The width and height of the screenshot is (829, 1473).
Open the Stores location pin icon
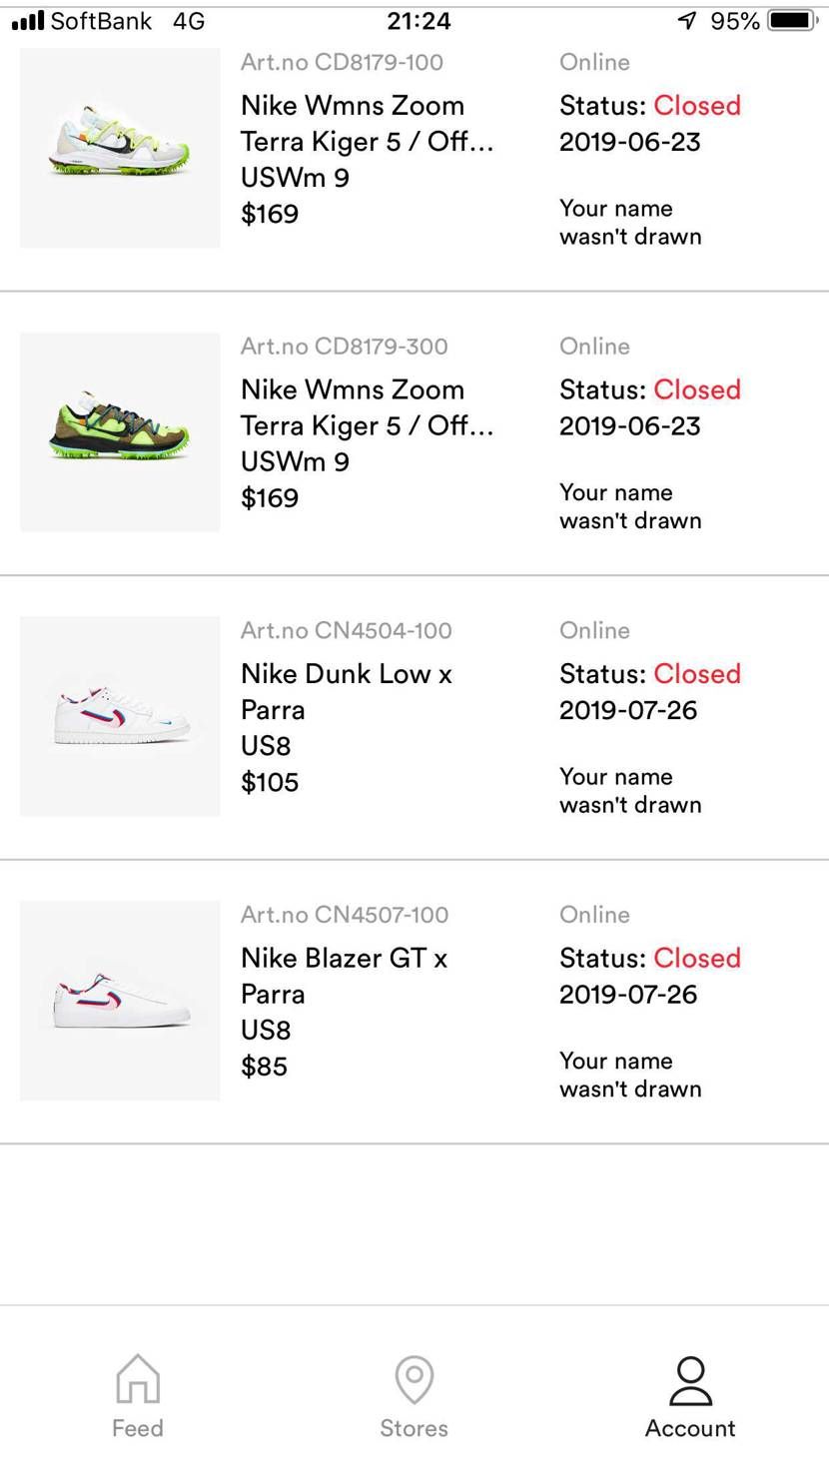414,1379
